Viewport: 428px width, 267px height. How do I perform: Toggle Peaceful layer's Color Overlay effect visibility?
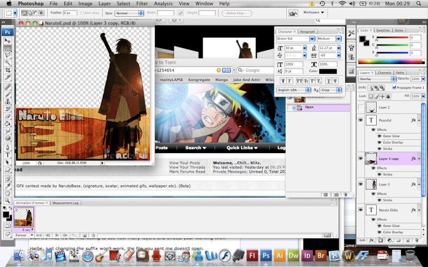pos(379,142)
